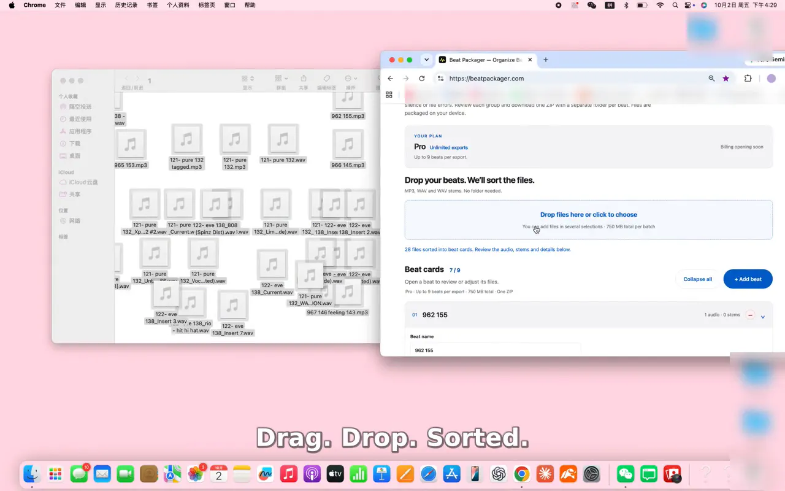Open Spotlight search in menu bar

(x=675, y=5)
